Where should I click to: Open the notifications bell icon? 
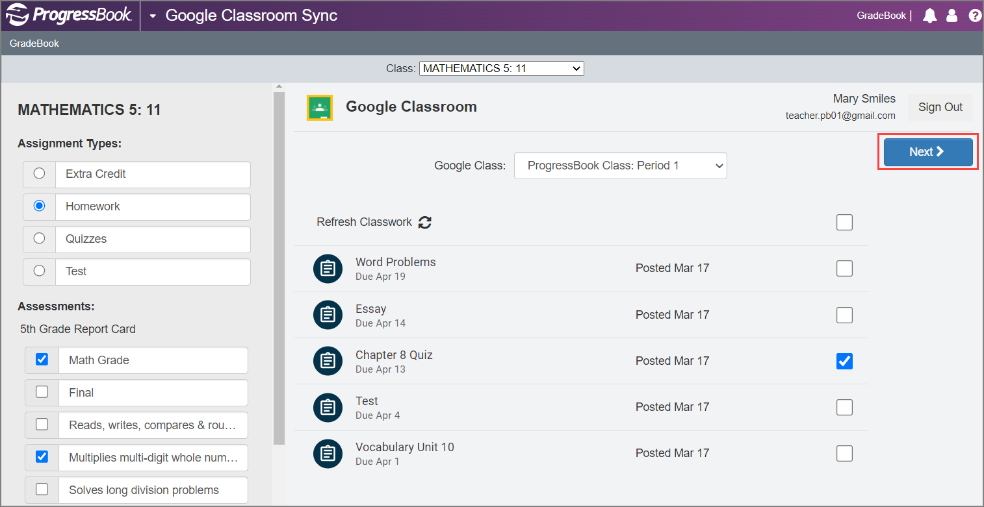tap(930, 16)
